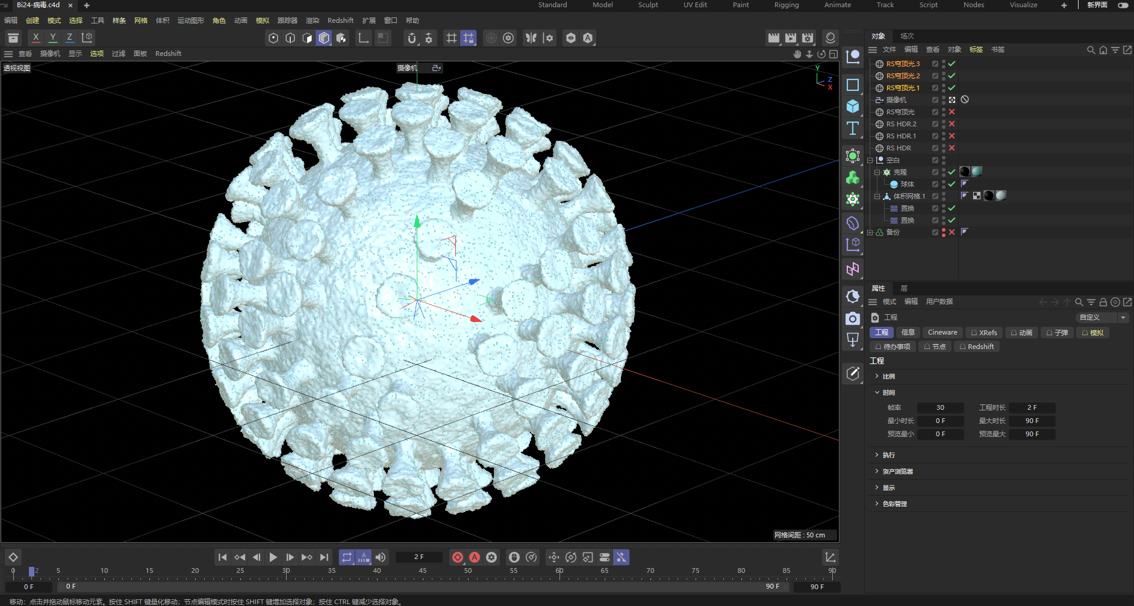The image size is (1134, 606).
Task: Select the Cineware project tab
Action: coord(942,333)
